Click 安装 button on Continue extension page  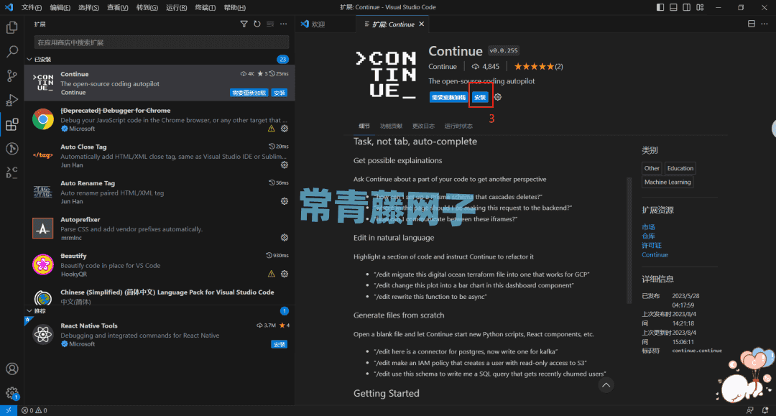click(480, 97)
